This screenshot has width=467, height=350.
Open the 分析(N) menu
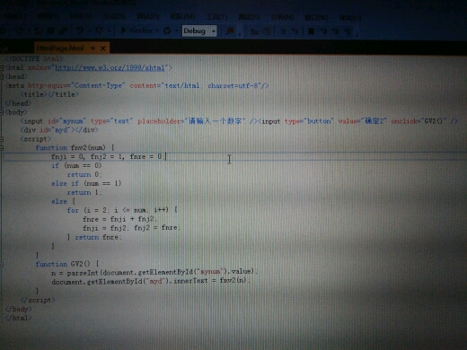point(282,17)
